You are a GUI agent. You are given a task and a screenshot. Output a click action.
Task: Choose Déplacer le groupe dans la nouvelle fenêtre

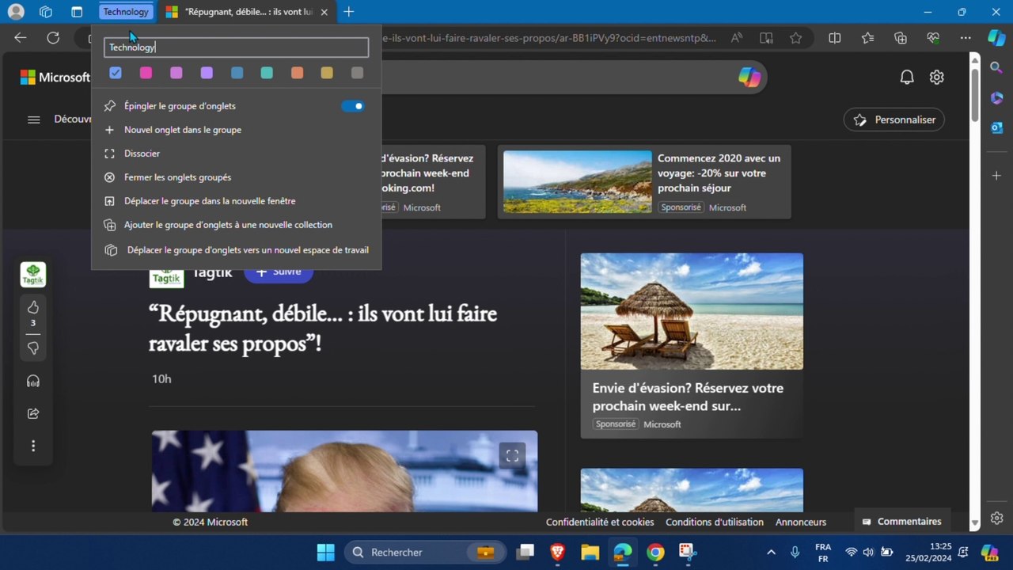pyautogui.click(x=236, y=201)
